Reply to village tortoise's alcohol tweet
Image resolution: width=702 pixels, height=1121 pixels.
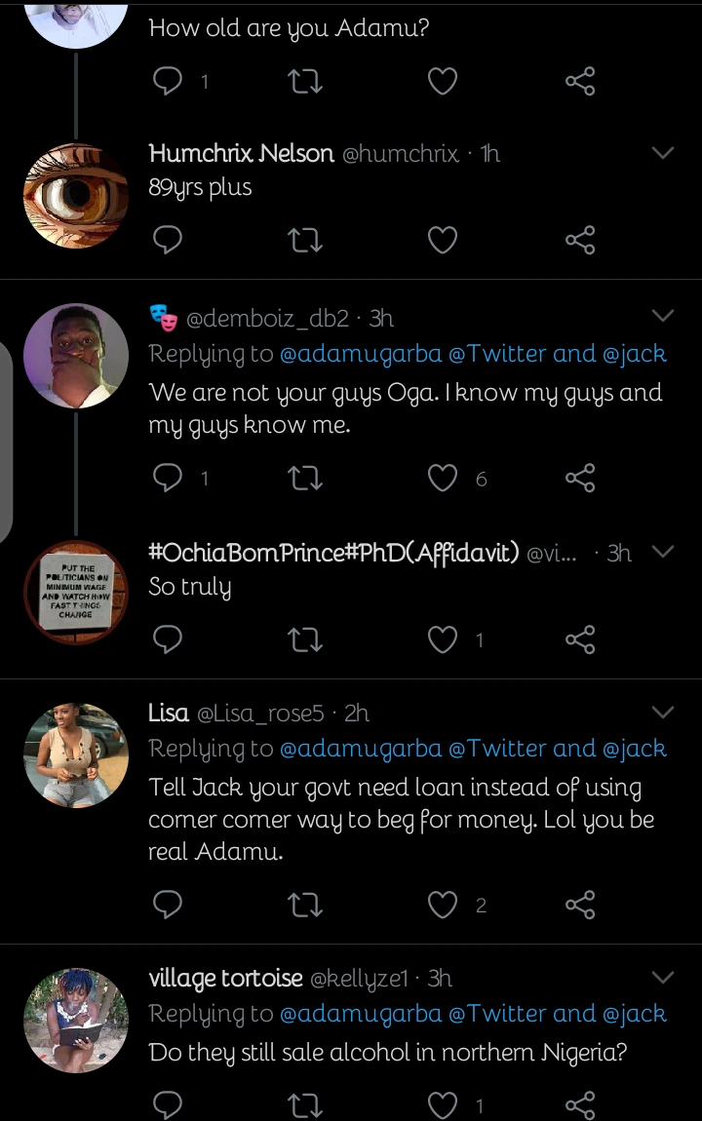point(169,1104)
